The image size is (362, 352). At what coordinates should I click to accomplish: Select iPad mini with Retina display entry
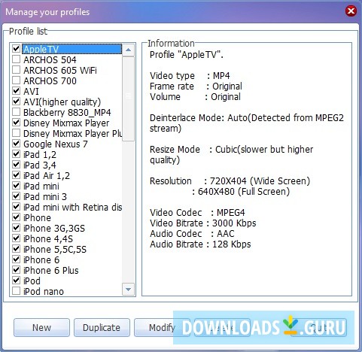(73, 207)
